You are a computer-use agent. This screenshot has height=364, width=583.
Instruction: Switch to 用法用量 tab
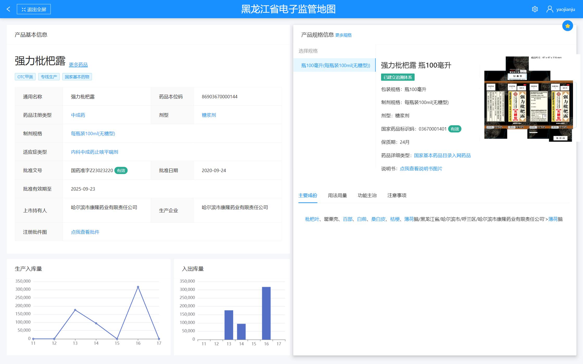(337, 196)
